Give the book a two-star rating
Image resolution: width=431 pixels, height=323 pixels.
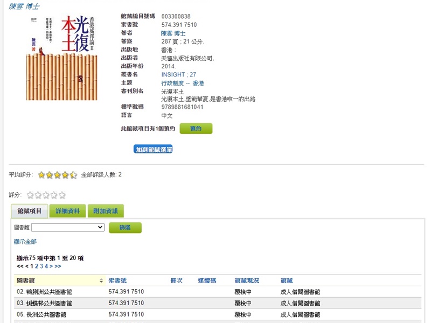(x=38, y=195)
